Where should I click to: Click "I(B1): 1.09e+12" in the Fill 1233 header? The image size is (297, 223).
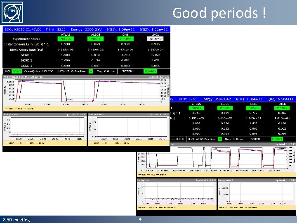(x=120, y=29)
